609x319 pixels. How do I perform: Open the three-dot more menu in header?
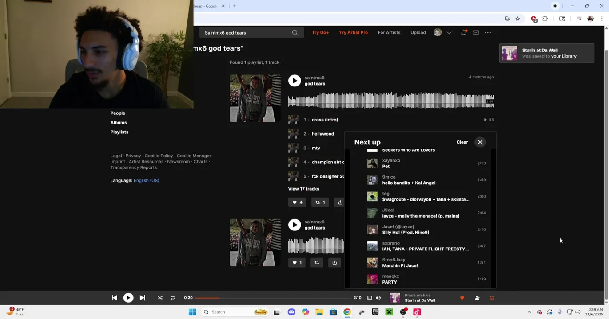(488, 33)
